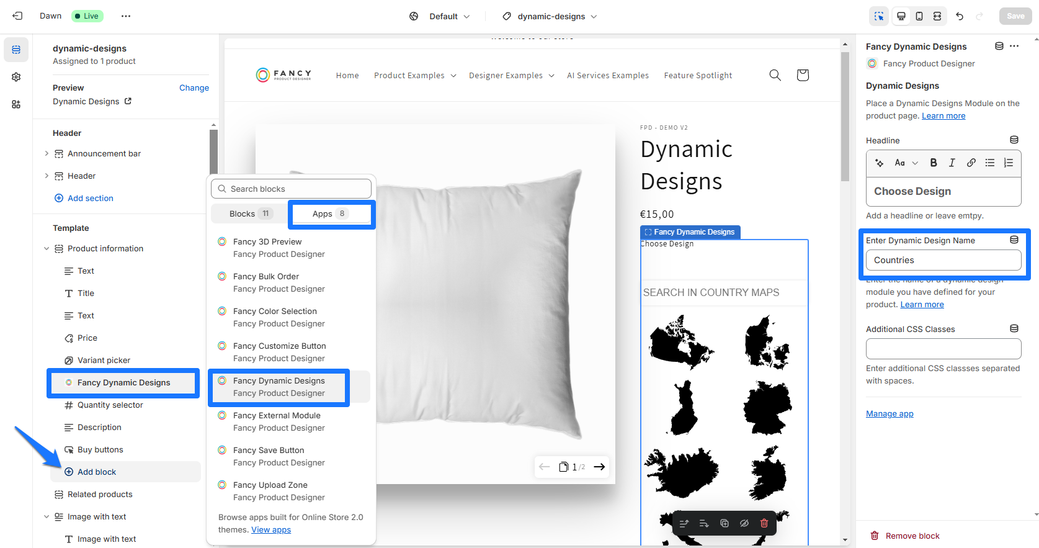Insert link in headline editor
1039x548 pixels.
[971, 163]
